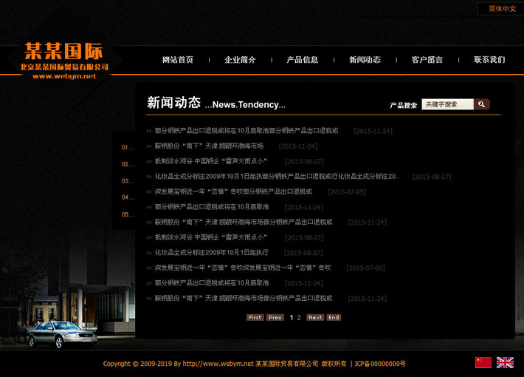Select page 1 in pagination
Image resolution: width=524 pixels, height=377 pixels.
pos(292,317)
